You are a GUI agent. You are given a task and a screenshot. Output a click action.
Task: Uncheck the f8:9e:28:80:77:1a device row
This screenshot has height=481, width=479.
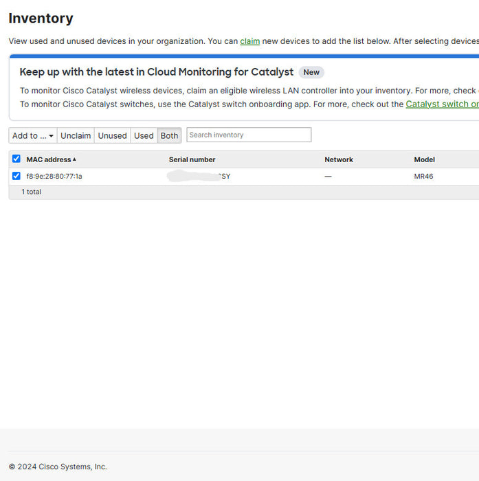tap(16, 176)
